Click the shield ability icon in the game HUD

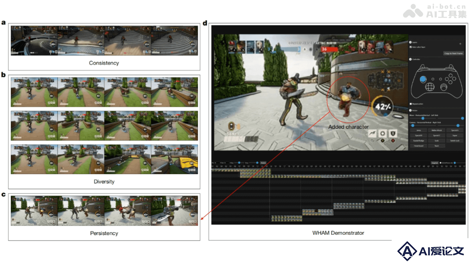tap(392, 134)
